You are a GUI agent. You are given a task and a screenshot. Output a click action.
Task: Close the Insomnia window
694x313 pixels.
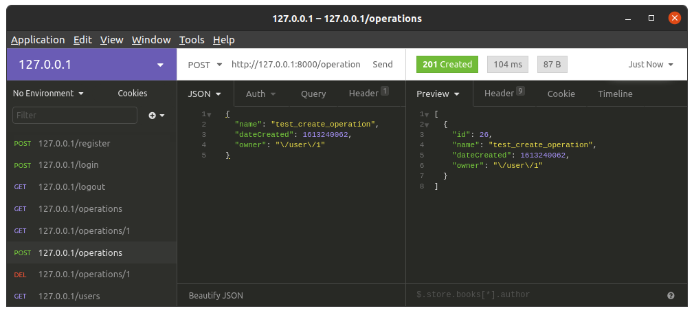(674, 18)
